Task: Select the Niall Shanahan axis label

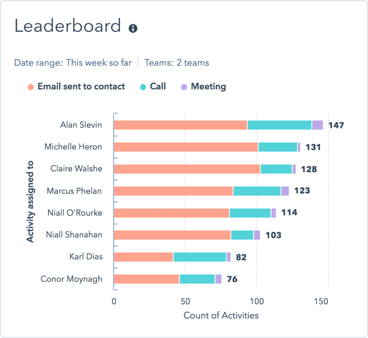Action: [74, 234]
